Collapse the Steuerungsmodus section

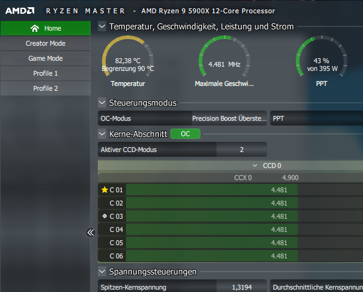(102, 103)
